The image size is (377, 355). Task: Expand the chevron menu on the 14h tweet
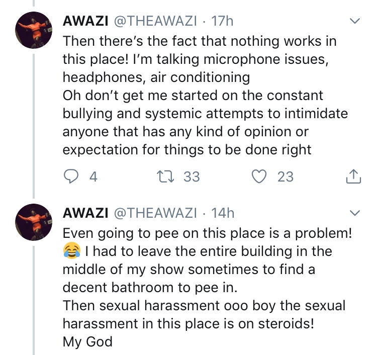354,214
